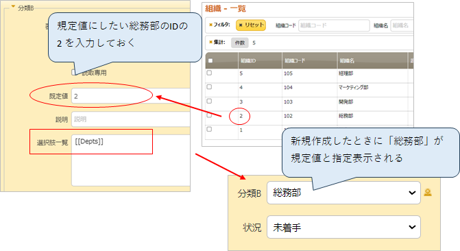
Task: Collapse the 集計 section marker
Action: pos(210,43)
